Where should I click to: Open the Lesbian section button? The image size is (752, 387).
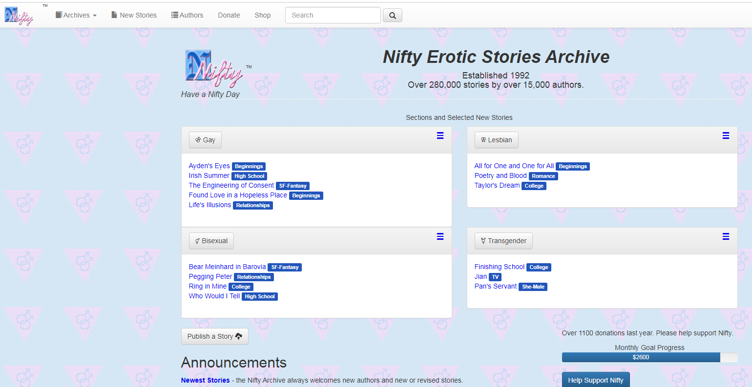pos(497,140)
